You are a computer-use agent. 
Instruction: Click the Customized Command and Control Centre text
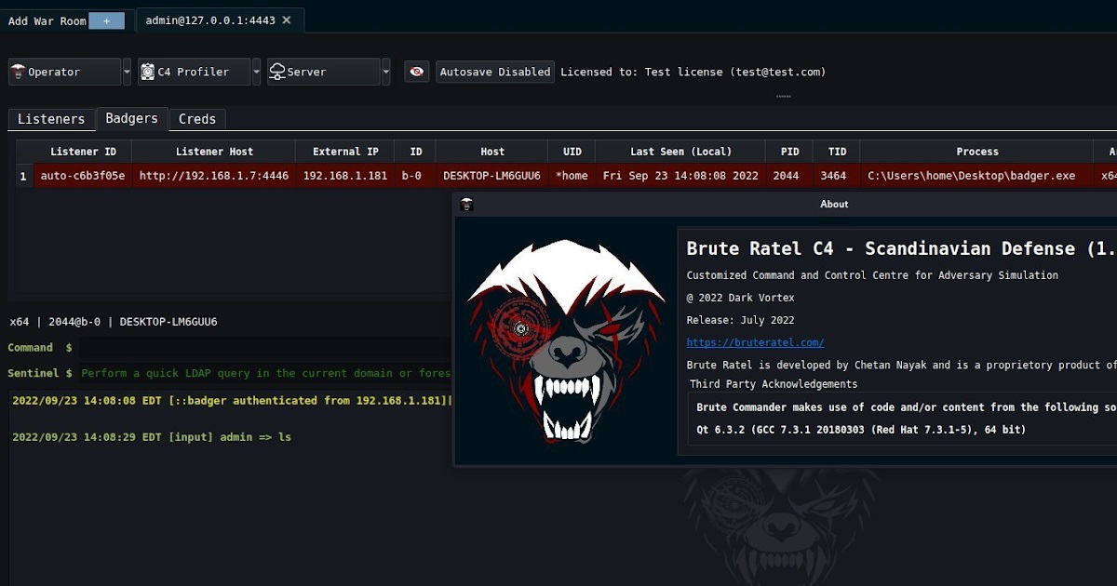[872, 275]
